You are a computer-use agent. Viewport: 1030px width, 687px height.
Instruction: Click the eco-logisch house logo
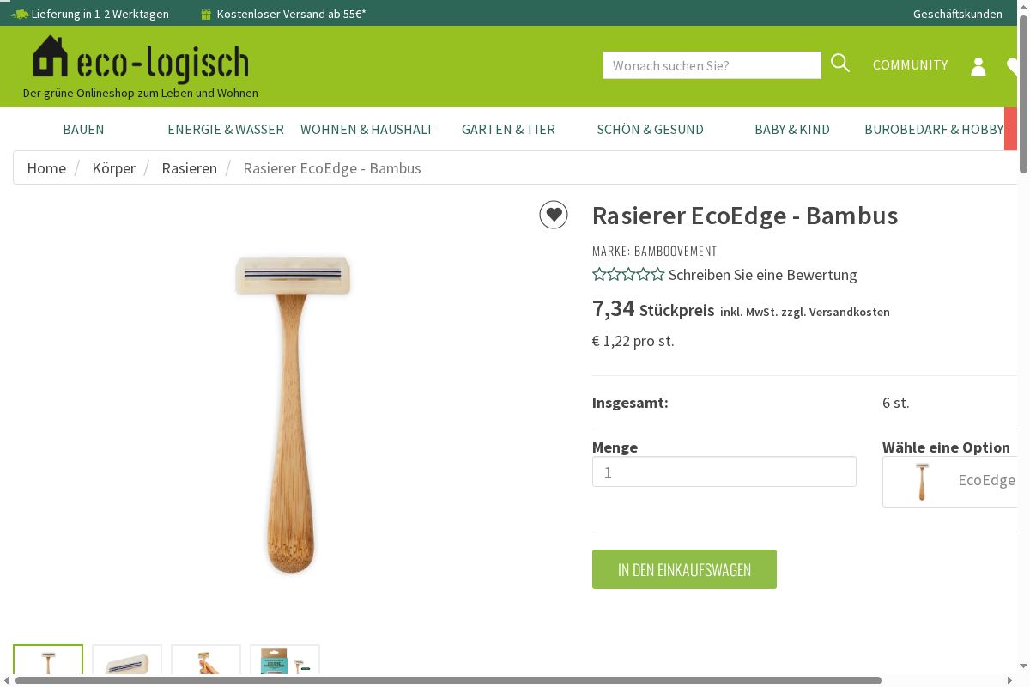(141, 60)
